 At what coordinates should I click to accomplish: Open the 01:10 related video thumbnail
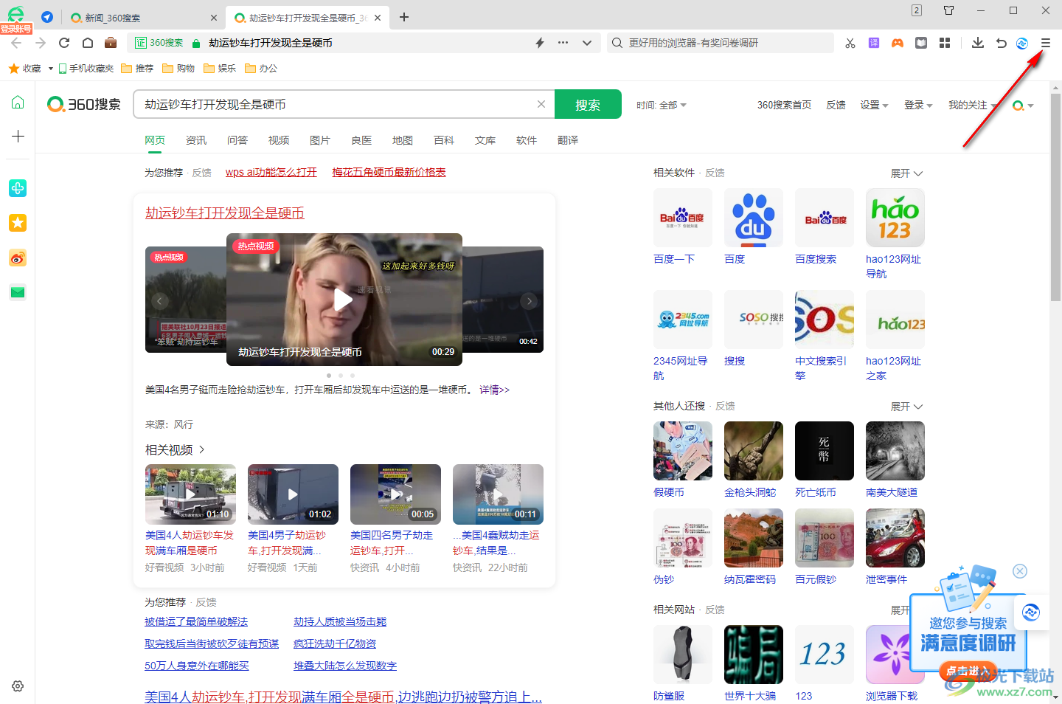[190, 494]
